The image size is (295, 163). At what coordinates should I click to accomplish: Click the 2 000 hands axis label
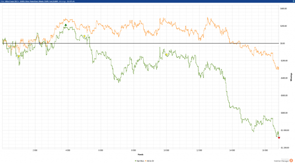tap(35, 150)
